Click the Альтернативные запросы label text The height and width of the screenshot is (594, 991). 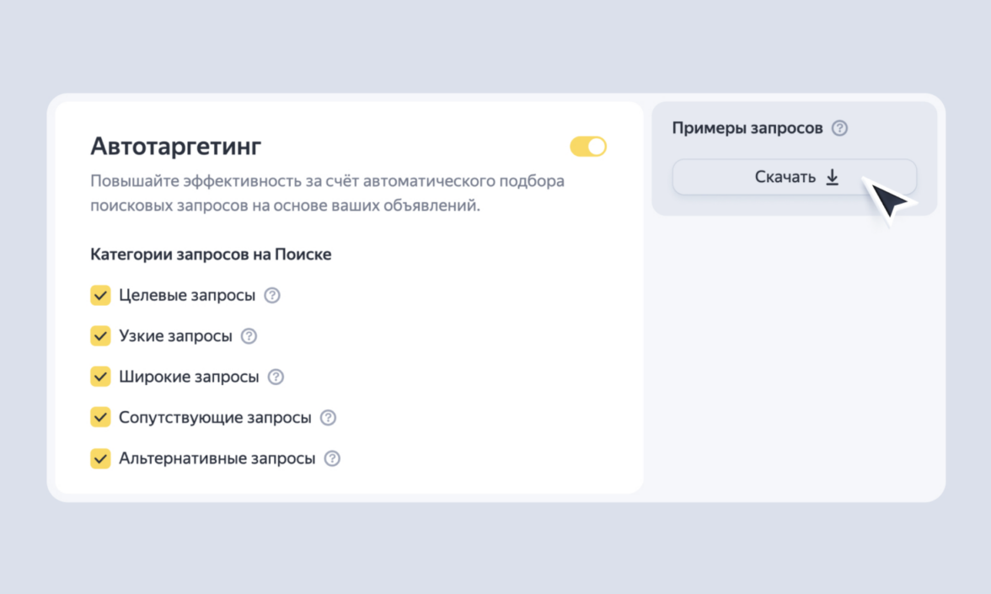click(217, 459)
